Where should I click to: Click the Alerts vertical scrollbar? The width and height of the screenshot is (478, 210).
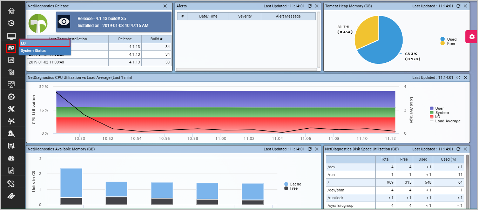tap(319, 40)
